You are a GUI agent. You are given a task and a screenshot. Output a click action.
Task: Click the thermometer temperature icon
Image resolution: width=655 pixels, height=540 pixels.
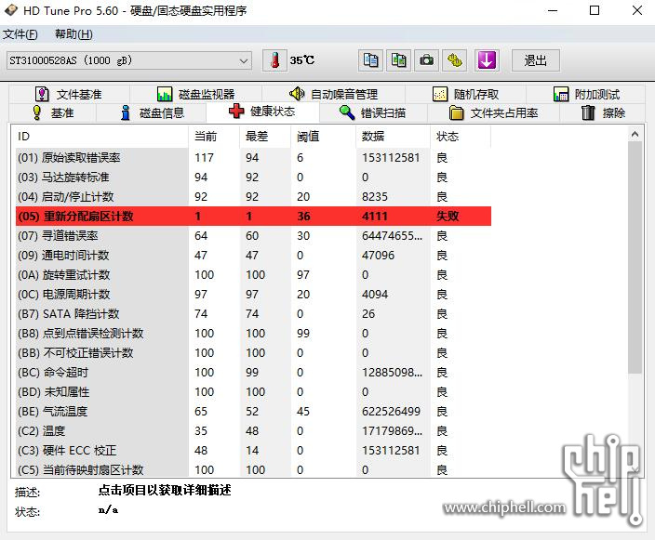(274, 60)
